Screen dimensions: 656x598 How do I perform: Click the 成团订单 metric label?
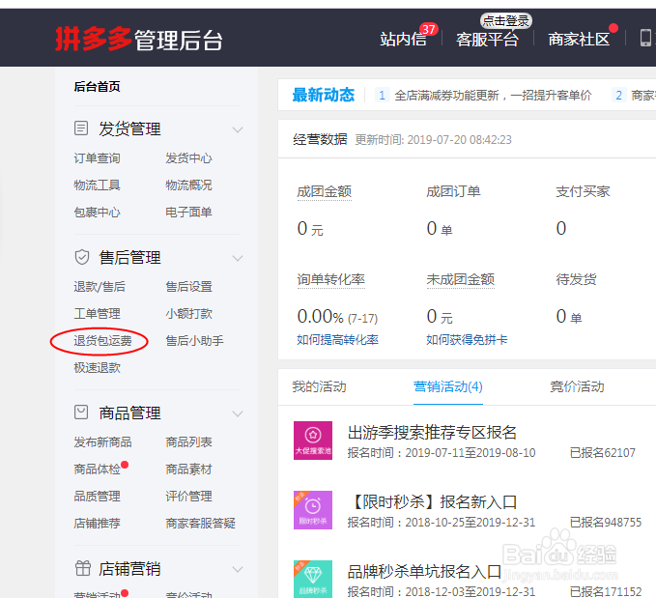[x=453, y=191]
